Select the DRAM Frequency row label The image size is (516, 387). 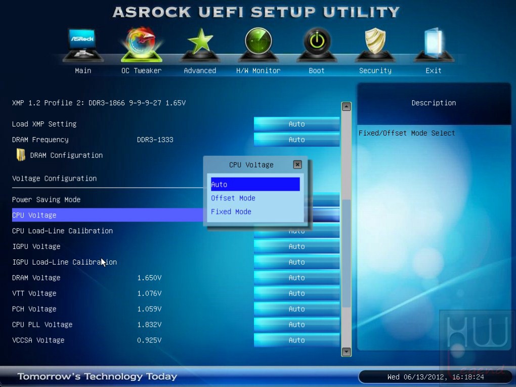click(40, 140)
